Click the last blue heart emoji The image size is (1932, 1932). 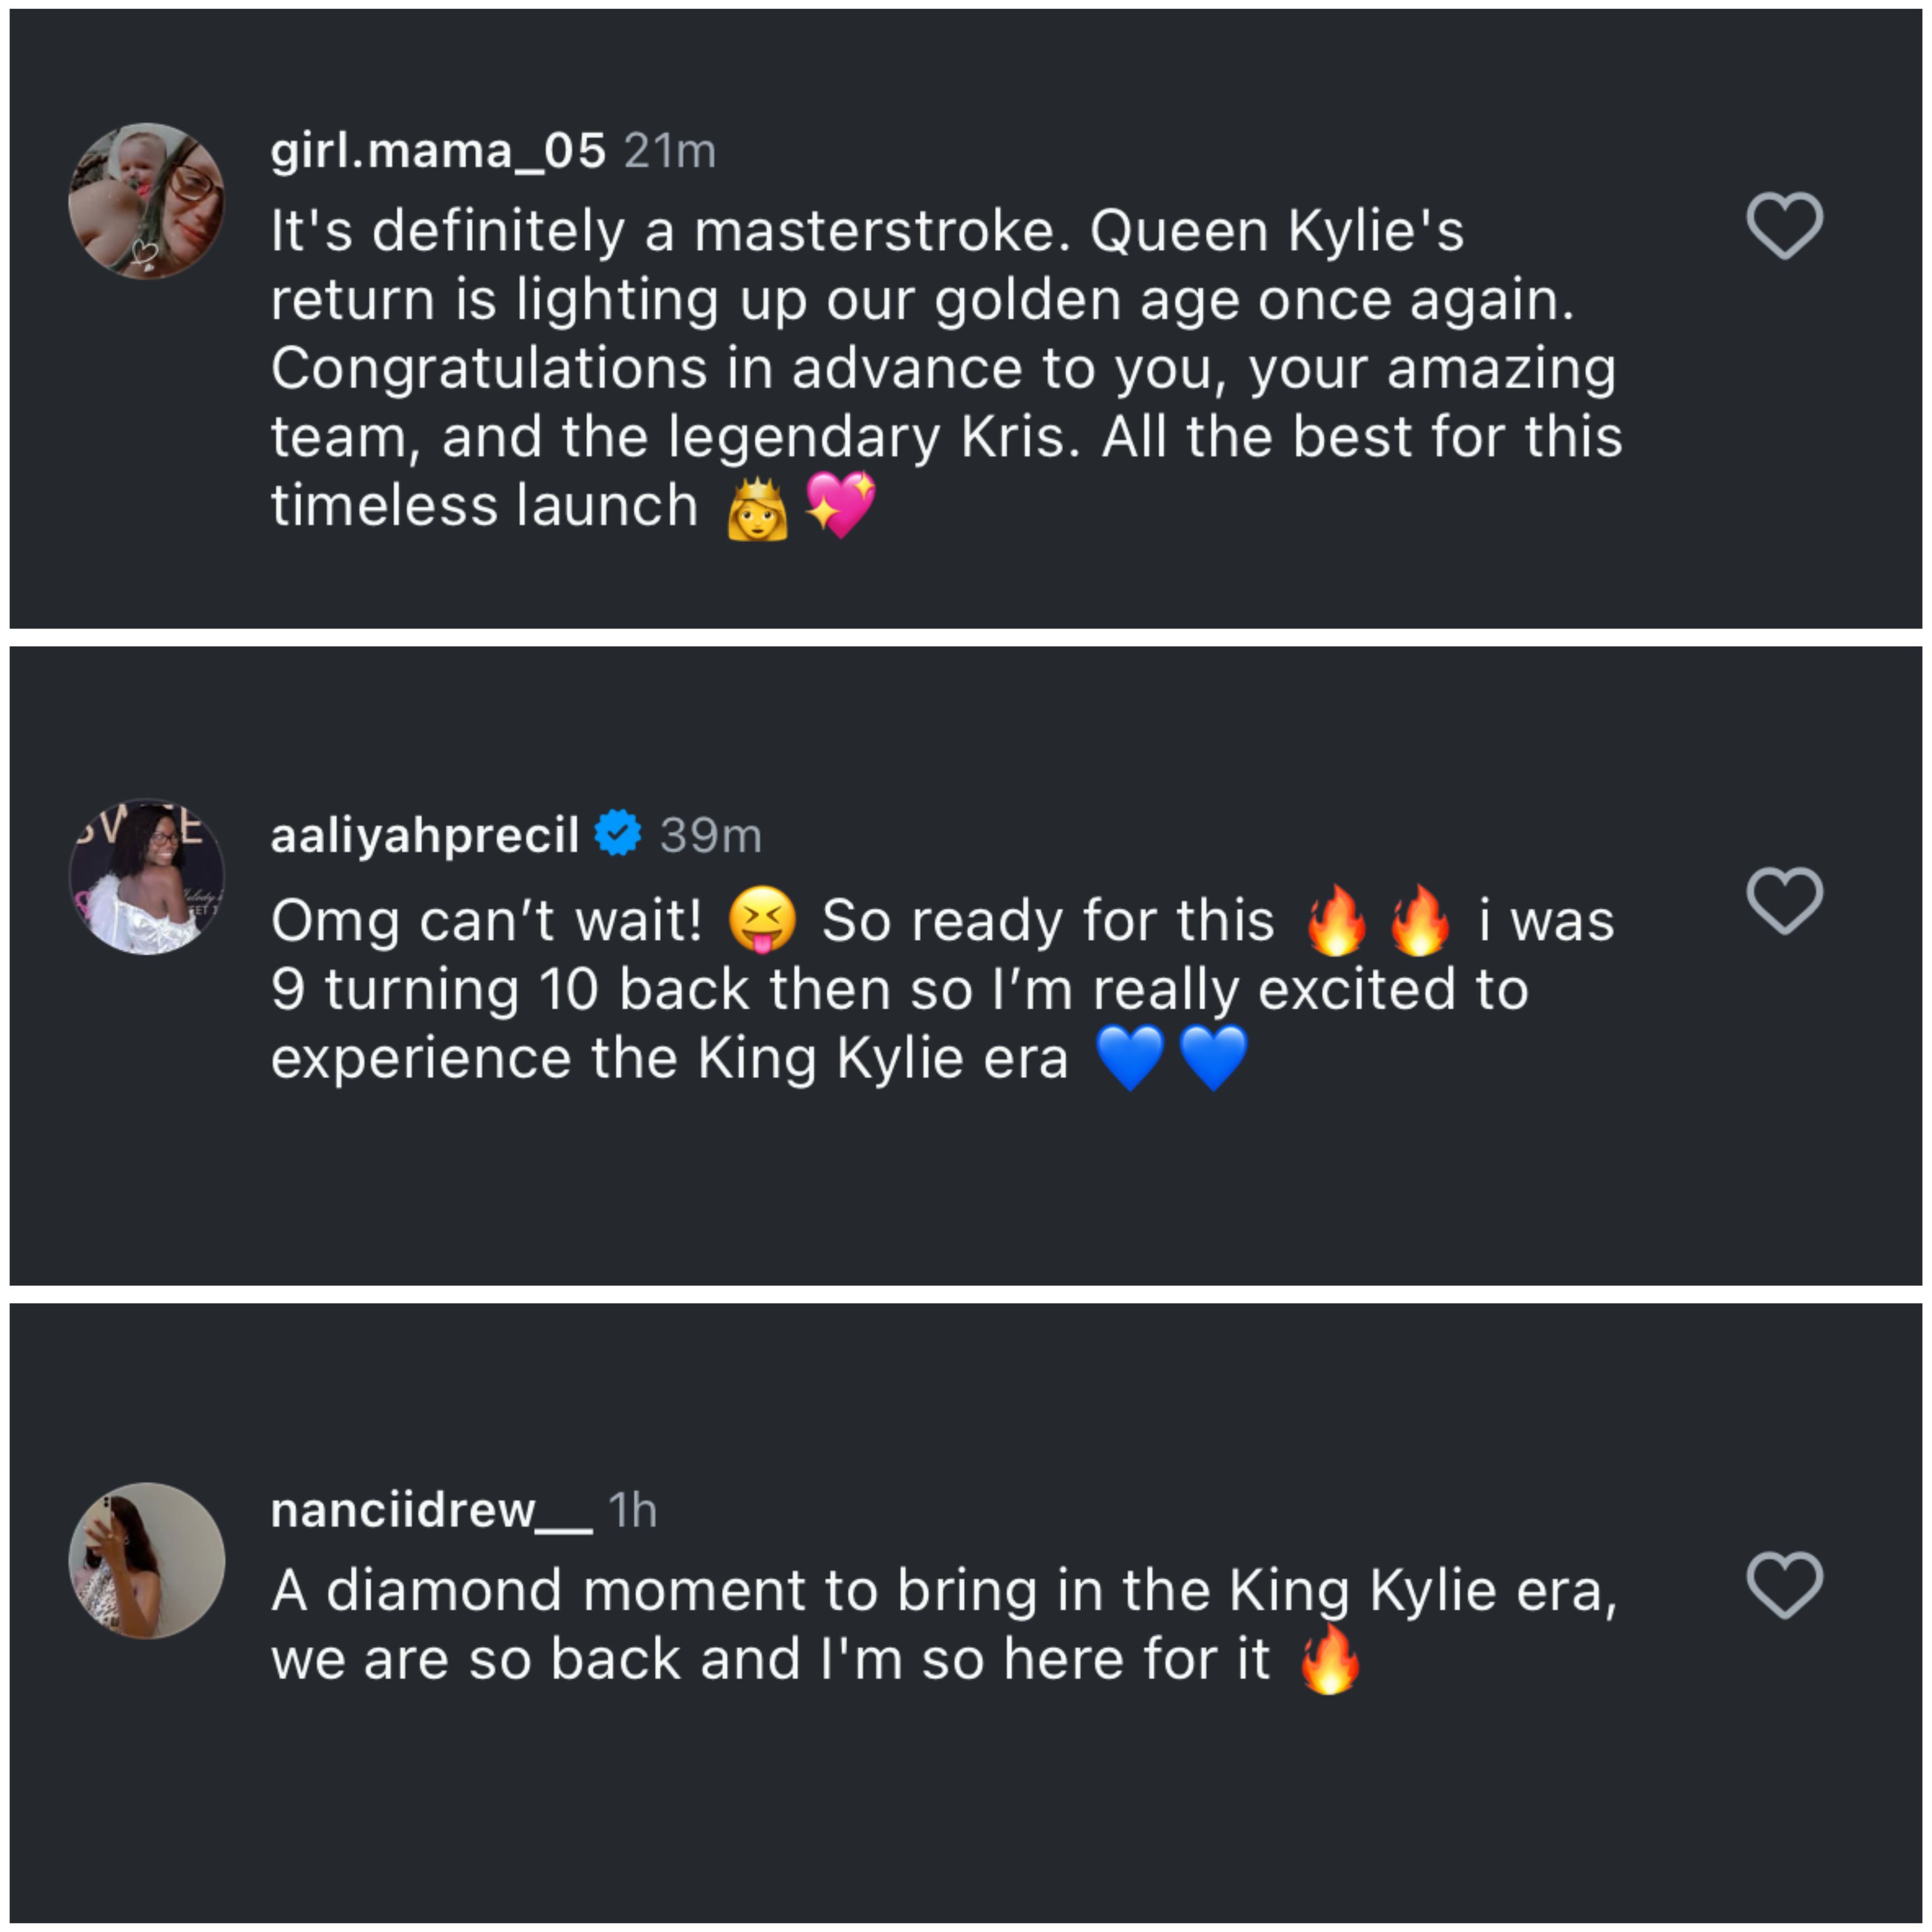click(x=1213, y=1057)
